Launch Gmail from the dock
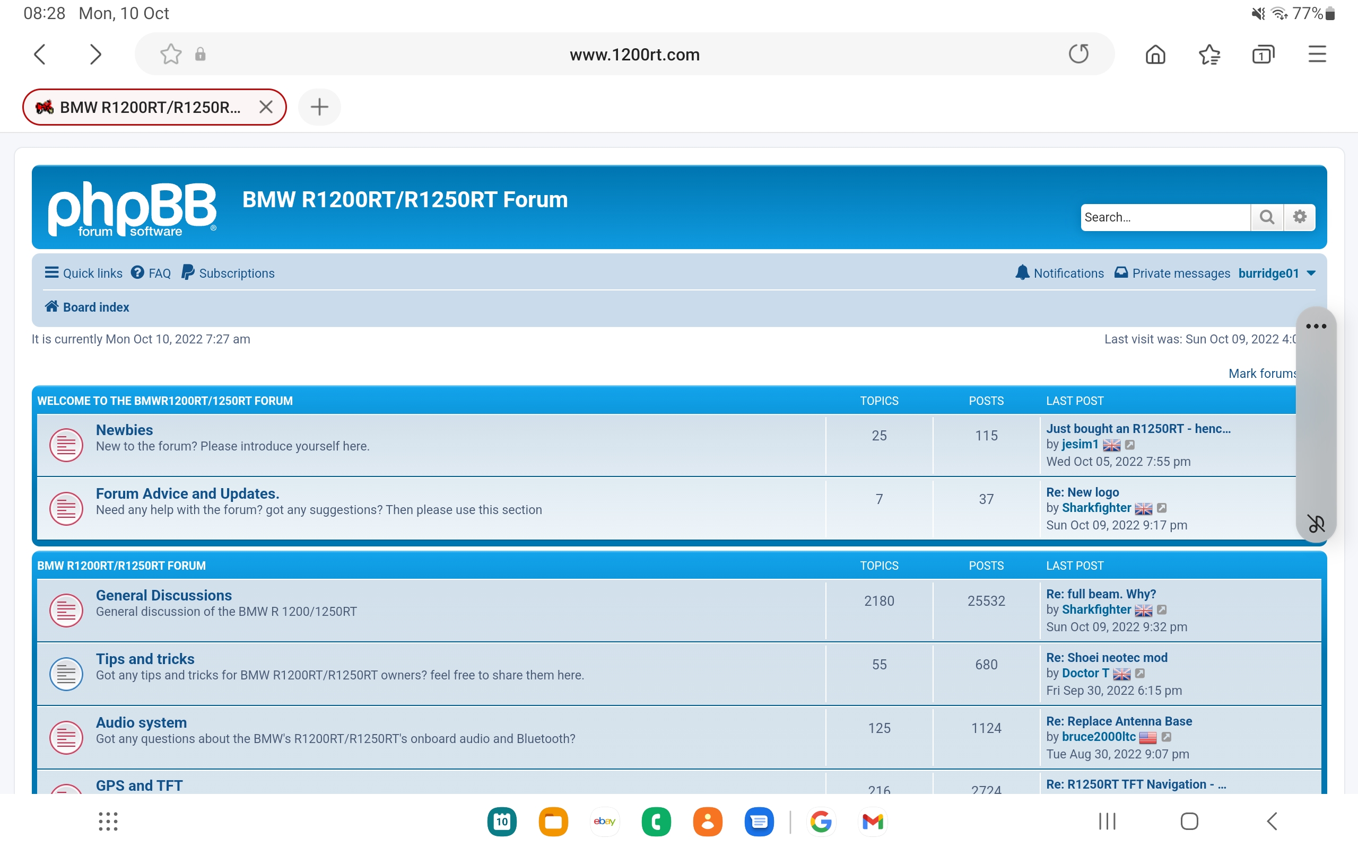Image resolution: width=1358 pixels, height=848 pixels. pyautogui.click(x=873, y=821)
